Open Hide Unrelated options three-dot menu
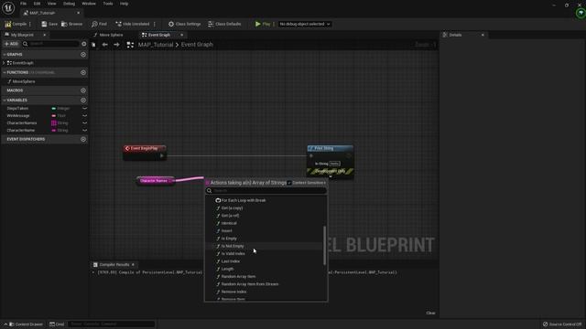Viewport: 586px width, 329px height. [155, 24]
